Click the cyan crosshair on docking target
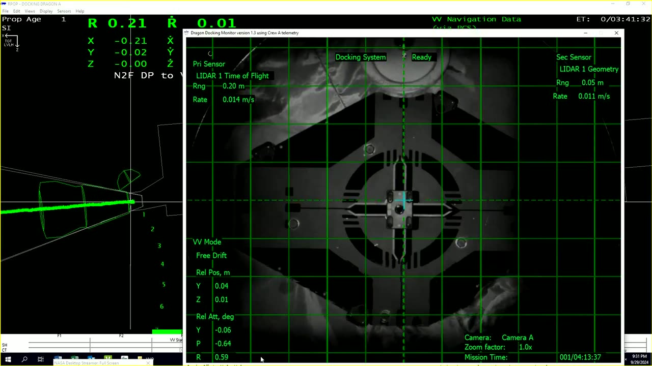This screenshot has height=366, width=652. (x=404, y=200)
